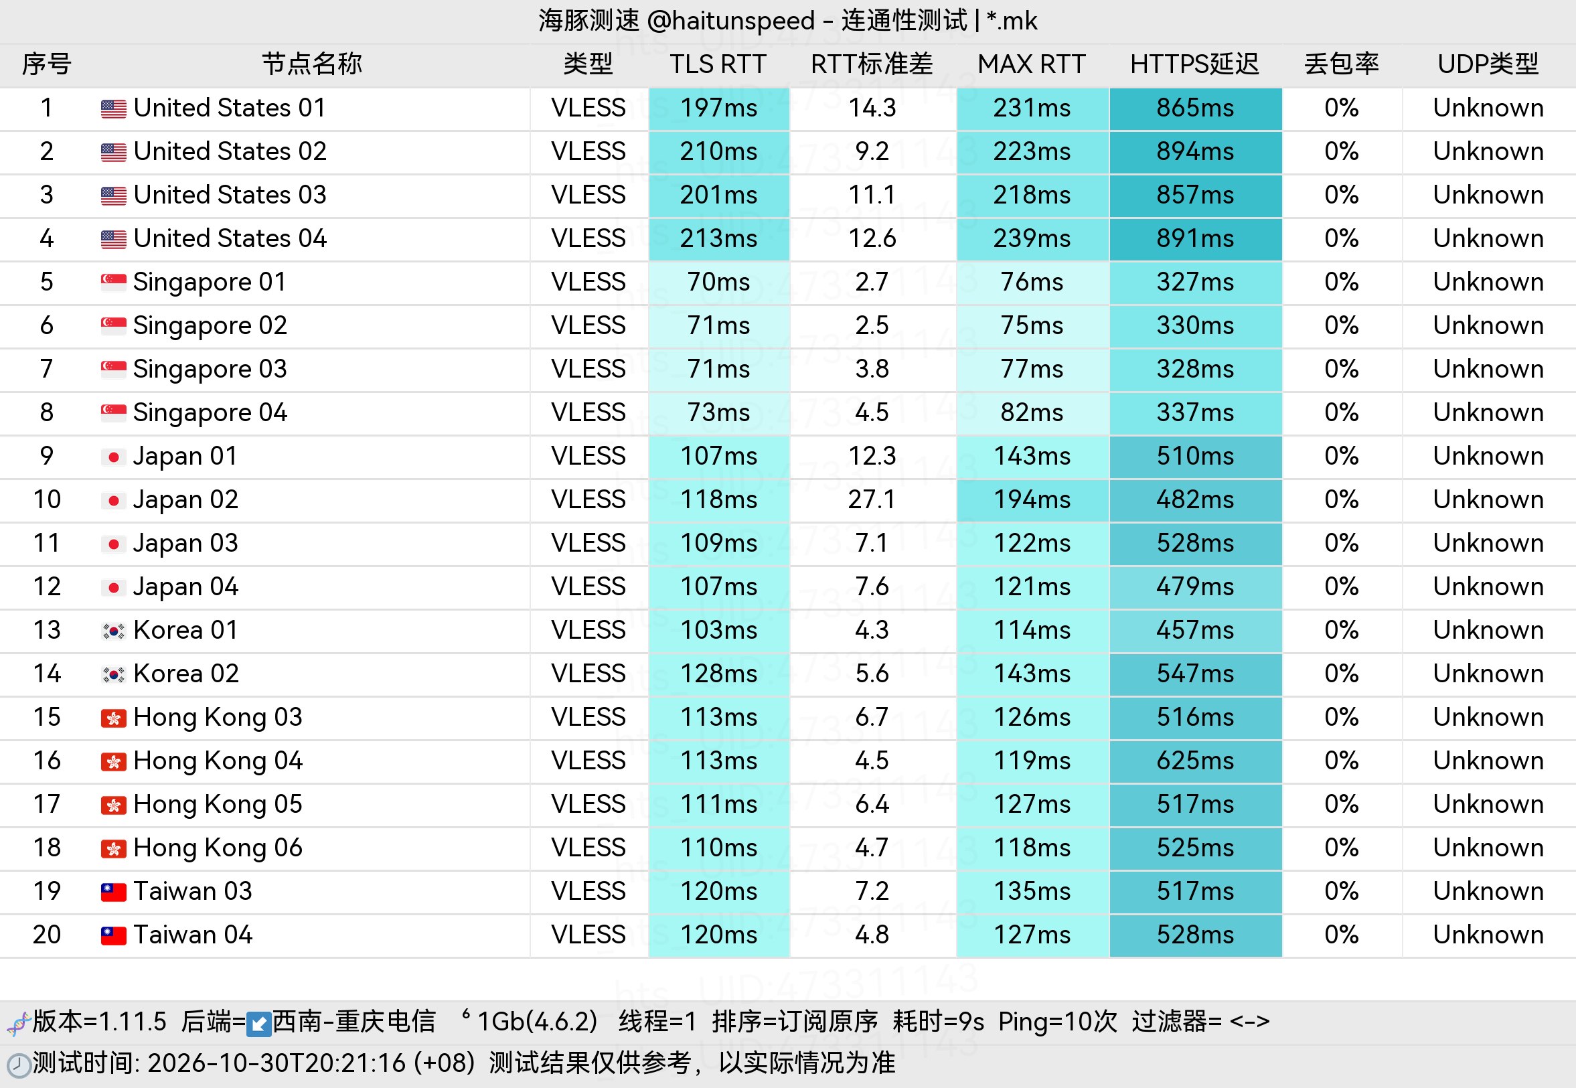Image resolution: width=1576 pixels, height=1088 pixels.
Task: Click the blue arrow icon before 西南-重庆电信
Action: (258, 1023)
